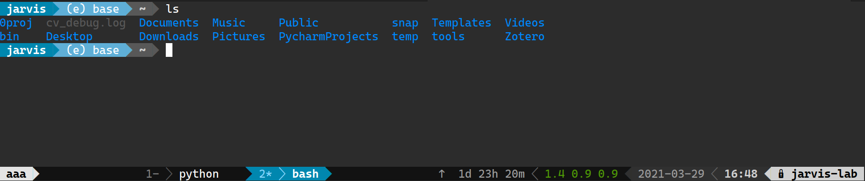Click the Zotero folder entry
The height and width of the screenshot is (181, 865).
pyautogui.click(x=524, y=36)
